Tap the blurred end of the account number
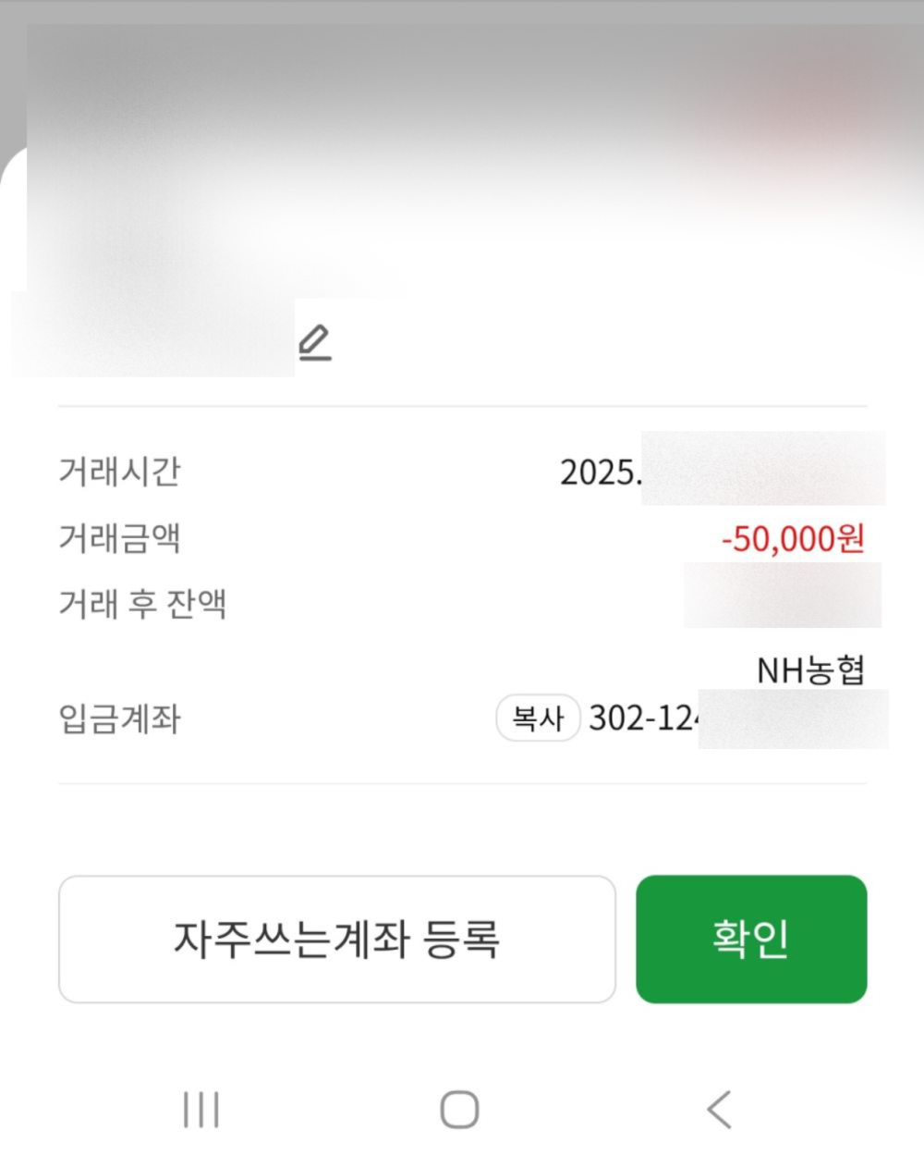The width and height of the screenshot is (924, 1167). pos(794,719)
